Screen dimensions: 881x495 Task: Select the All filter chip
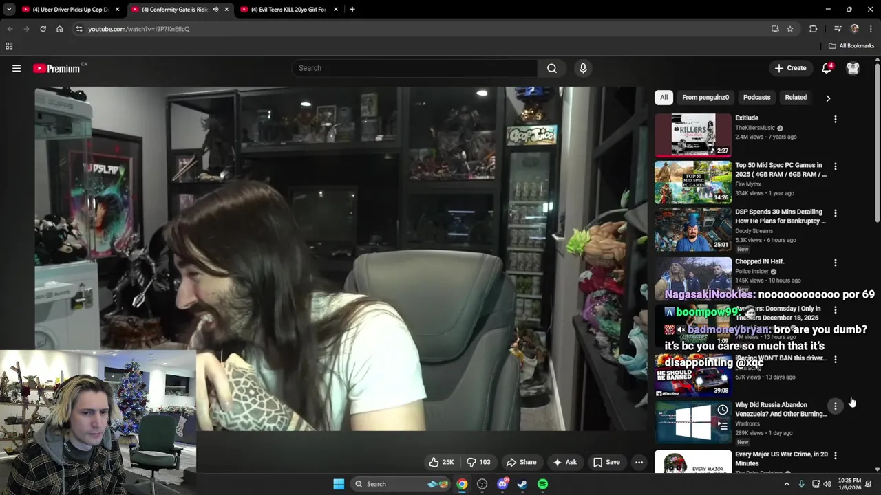pos(664,98)
